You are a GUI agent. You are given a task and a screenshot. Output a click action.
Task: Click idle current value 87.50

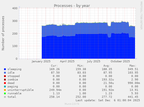point(55,73)
